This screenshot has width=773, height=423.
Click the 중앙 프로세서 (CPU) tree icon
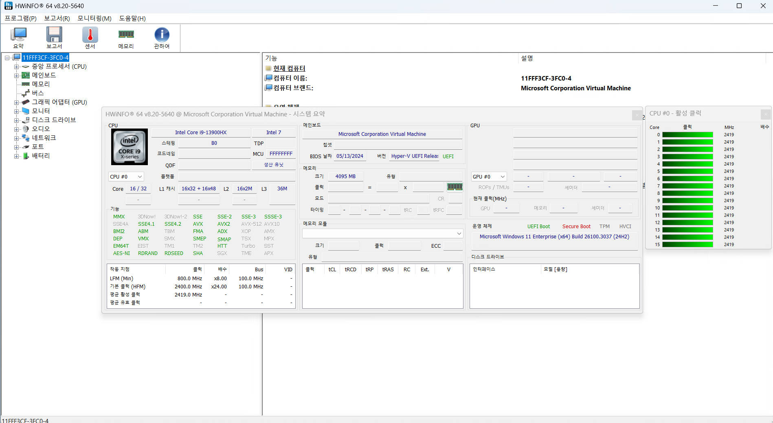tap(26, 66)
